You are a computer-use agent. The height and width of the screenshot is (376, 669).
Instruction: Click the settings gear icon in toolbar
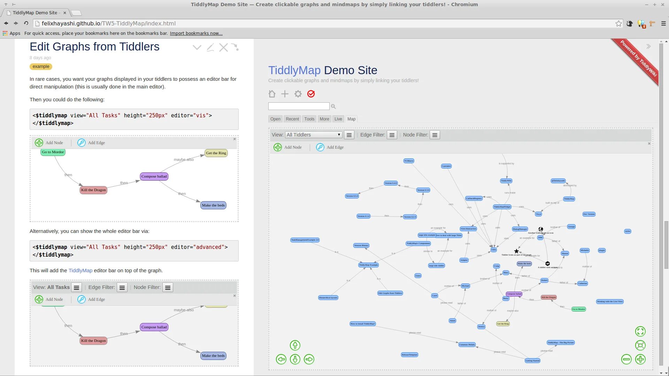[x=298, y=94]
